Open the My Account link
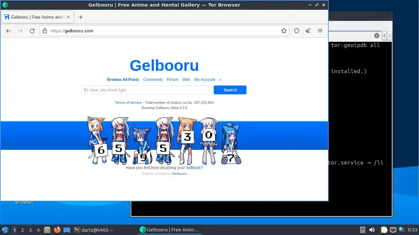Viewport: 419px width, 235px height. (205, 80)
